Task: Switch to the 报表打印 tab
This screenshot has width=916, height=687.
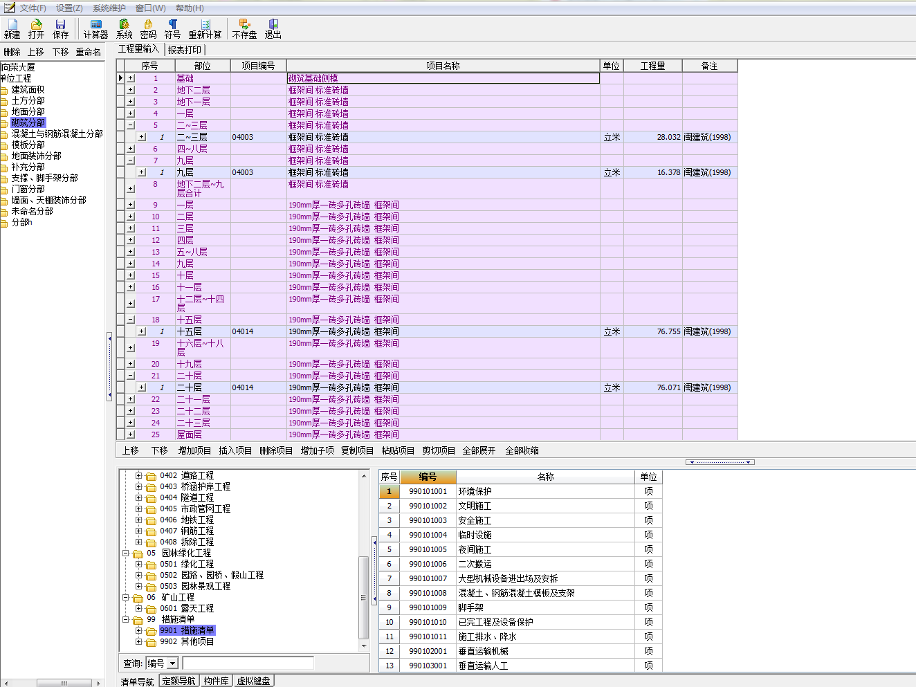Action: click(x=185, y=50)
